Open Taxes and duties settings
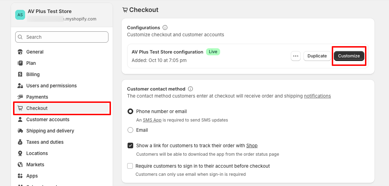The height and width of the screenshot is (186, 389). [x=62, y=142]
